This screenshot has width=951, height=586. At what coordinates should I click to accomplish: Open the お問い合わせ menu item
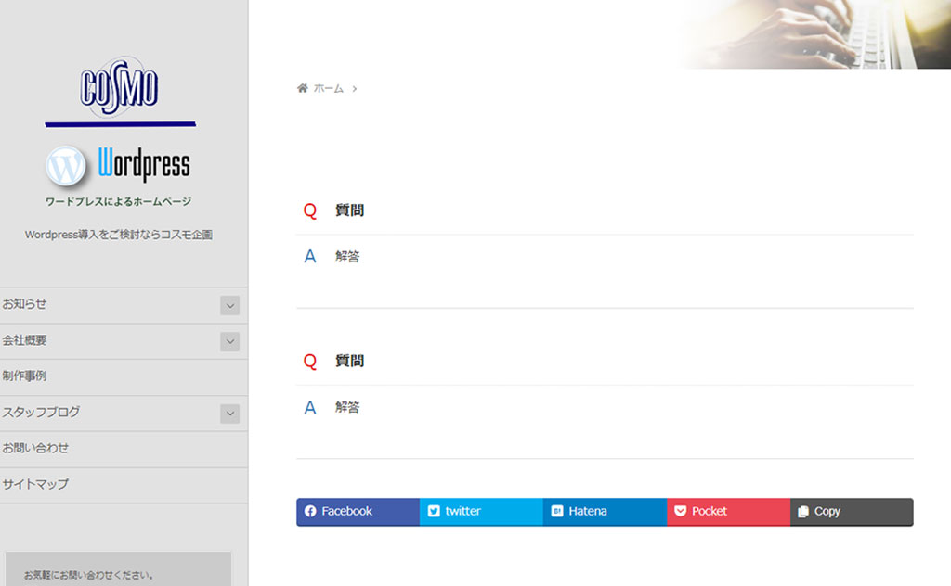coord(36,449)
